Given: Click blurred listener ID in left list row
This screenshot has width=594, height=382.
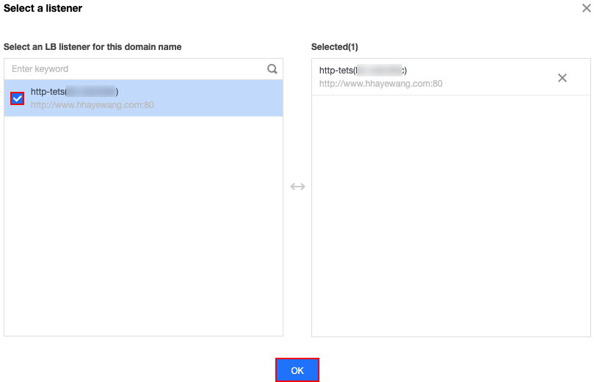Looking at the screenshot, I should click(x=91, y=92).
